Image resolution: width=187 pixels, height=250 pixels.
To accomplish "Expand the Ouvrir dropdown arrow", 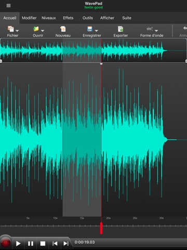I will 43,31.
